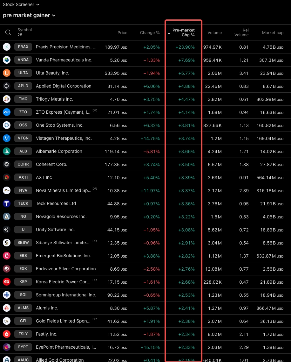The height and width of the screenshot is (362, 291).
Task: Click the Emergent BioSolutions logo icon
Action: 7,256
